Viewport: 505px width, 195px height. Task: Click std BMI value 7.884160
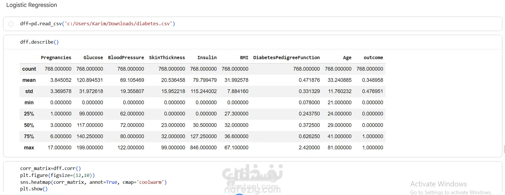tap(238, 91)
